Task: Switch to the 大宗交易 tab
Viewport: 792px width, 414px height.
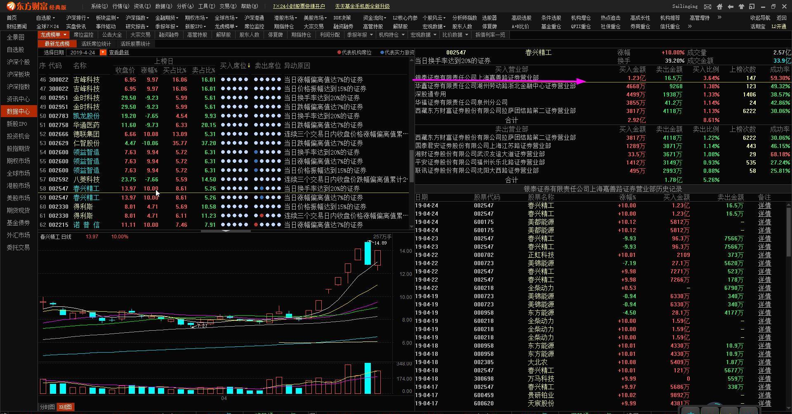Action: coord(140,35)
